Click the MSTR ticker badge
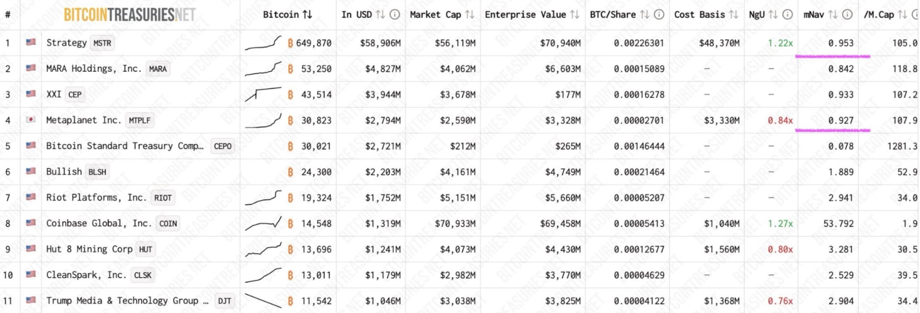The width and height of the screenshot is (920, 313). coord(102,43)
